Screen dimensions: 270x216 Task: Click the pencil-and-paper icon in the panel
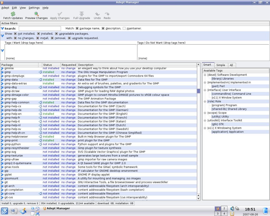tap(23, 211)
